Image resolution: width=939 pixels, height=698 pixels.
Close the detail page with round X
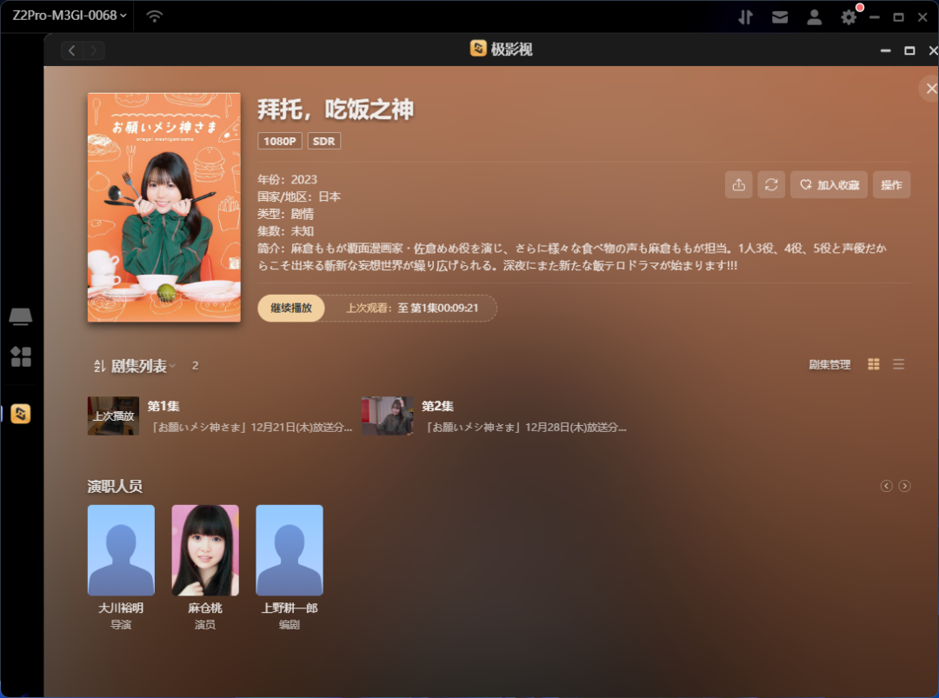pos(930,89)
